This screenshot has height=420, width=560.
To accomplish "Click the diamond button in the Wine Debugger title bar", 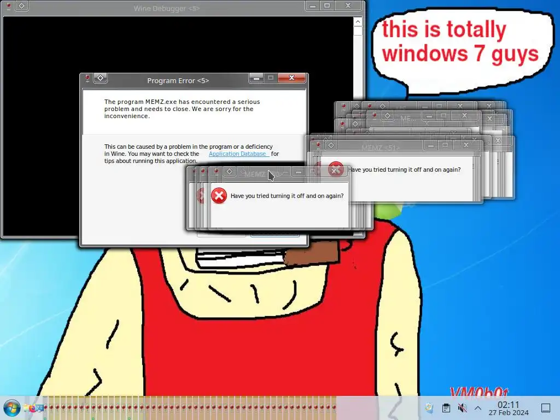I will pyautogui.click(x=22, y=5).
